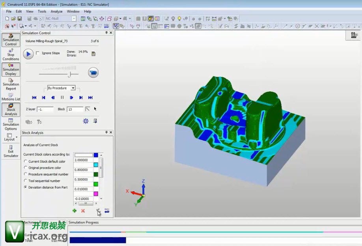Add a color range with green plus
Image resolution: width=362 pixels, height=246 pixels.
coord(74,211)
